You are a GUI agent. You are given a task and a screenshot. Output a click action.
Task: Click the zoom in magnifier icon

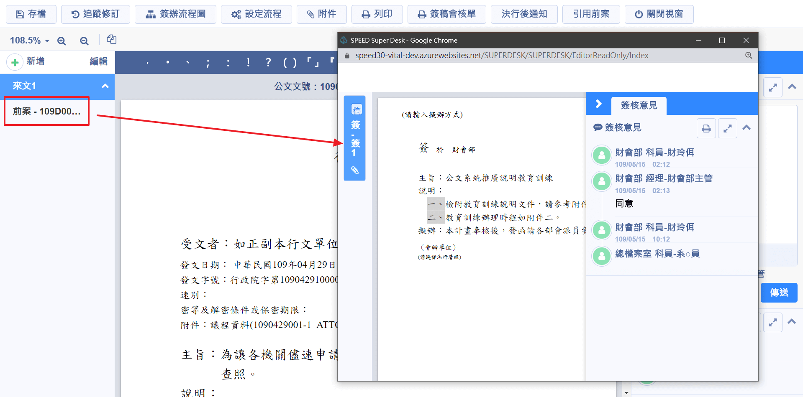62,41
